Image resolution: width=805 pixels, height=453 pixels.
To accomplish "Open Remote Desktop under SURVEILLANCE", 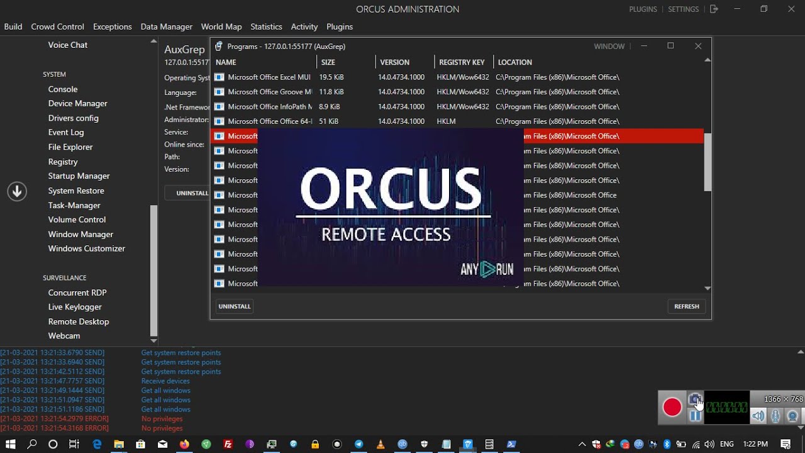I will pyautogui.click(x=79, y=322).
